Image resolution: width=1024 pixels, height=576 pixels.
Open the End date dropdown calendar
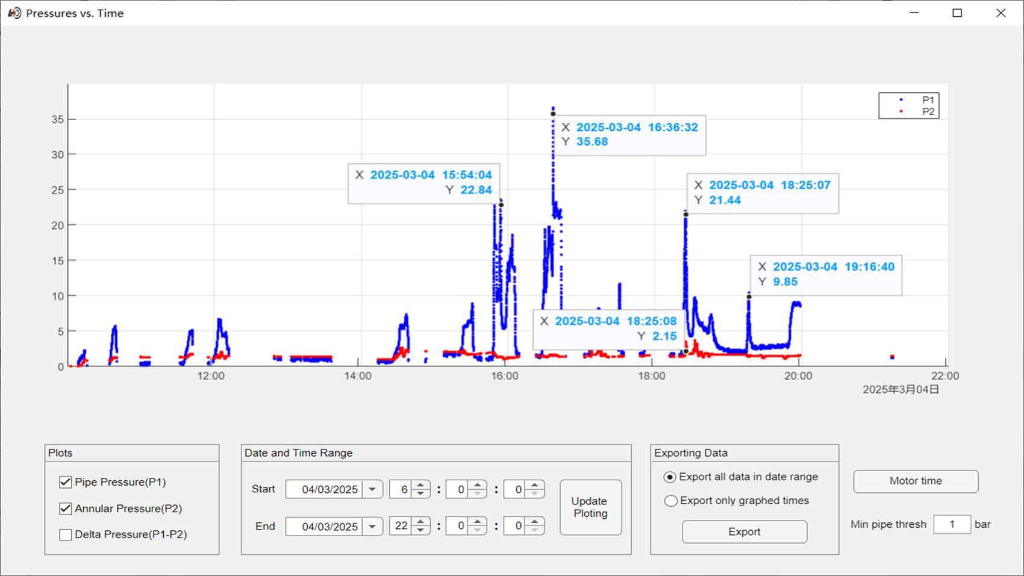[x=372, y=527]
